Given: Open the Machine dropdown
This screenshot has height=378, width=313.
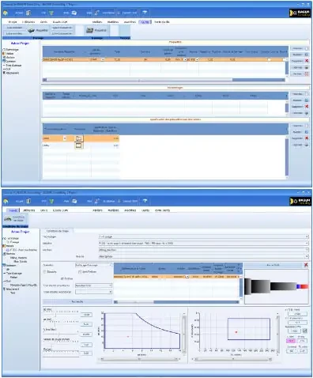Looking at the screenshot, I should (203, 250).
